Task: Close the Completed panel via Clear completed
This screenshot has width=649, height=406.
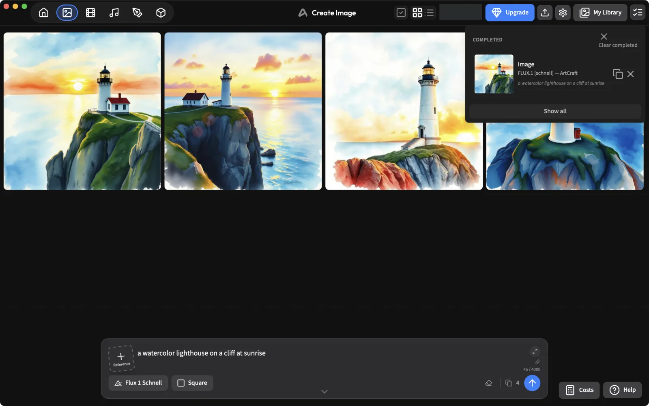Action: coord(618,41)
